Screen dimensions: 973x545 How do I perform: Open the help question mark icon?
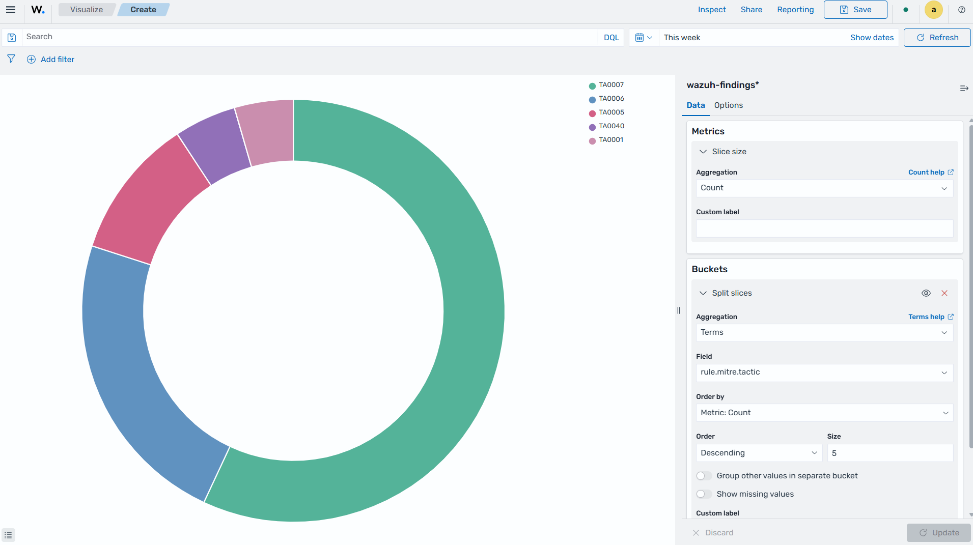click(962, 10)
